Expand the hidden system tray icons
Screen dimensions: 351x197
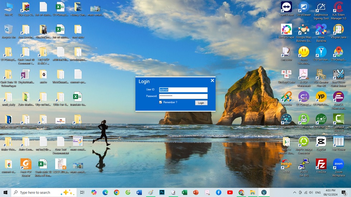tap(295, 192)
